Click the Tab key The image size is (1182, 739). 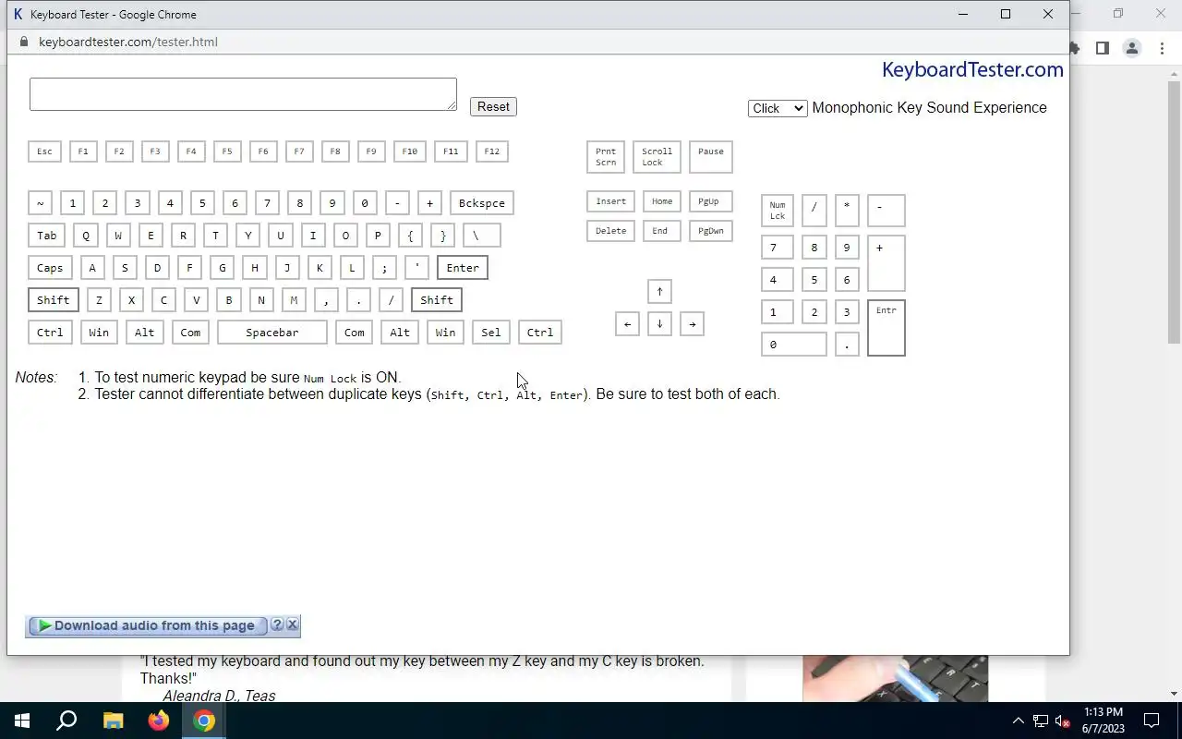[47, 236]
